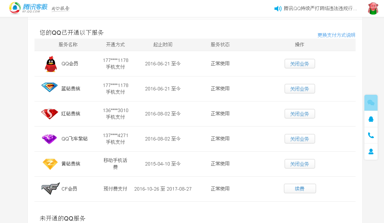Click the 136****3010 手机支付 payment cell

point(116,114)
